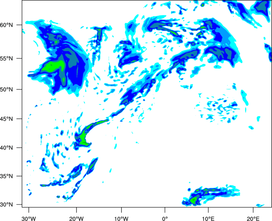This screenshot has width=272, height=221.
Task: Click the 10°W longitude label
Action: pyautogui.click(x=121, y=219)
